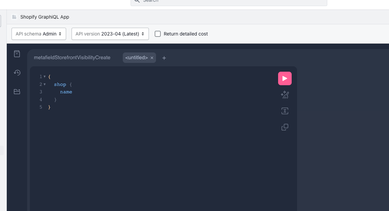The width and height of the screenshot is (389, 211).
Task: Select the untitled query tab
Action: (137, 57)
